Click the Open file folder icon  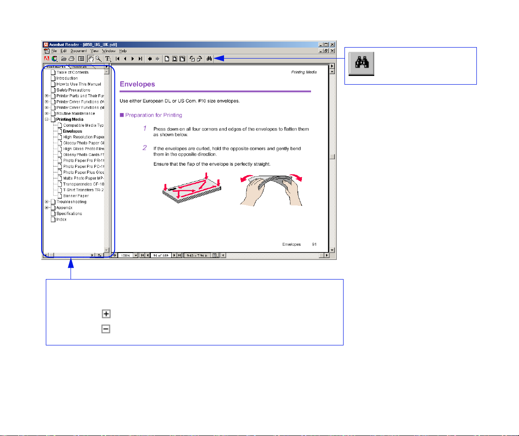(64, 59)
